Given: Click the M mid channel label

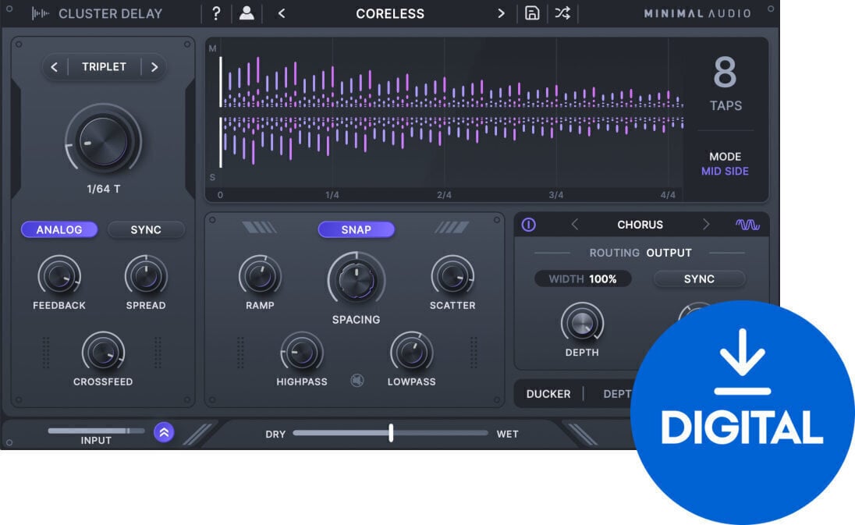Looking at the screenshot, I should [x=213, y=48].
